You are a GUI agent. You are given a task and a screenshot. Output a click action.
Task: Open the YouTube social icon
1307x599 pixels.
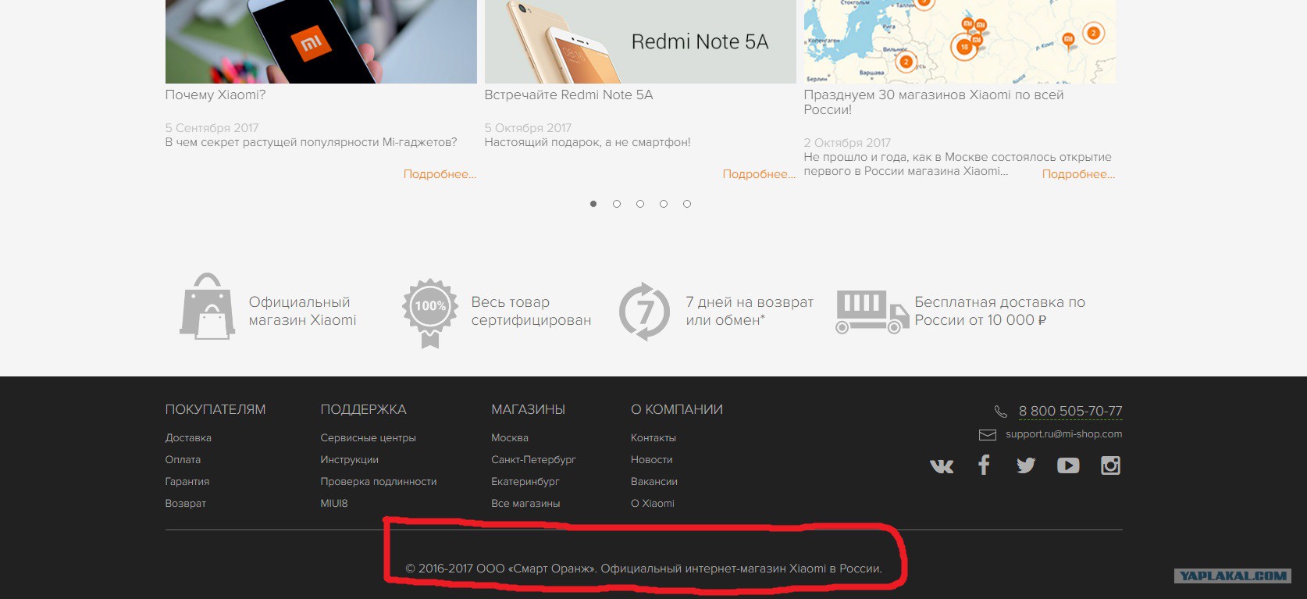[x=1068, y=465]
